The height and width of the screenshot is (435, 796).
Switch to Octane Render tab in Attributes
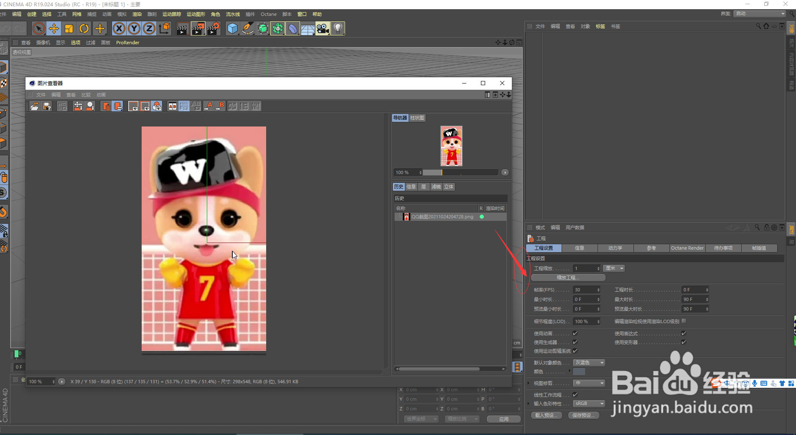[687, 248]
